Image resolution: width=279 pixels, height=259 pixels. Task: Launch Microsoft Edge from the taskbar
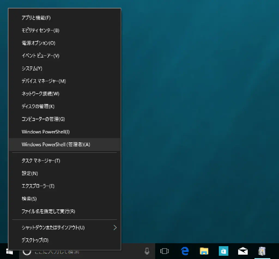coord(185,251)
